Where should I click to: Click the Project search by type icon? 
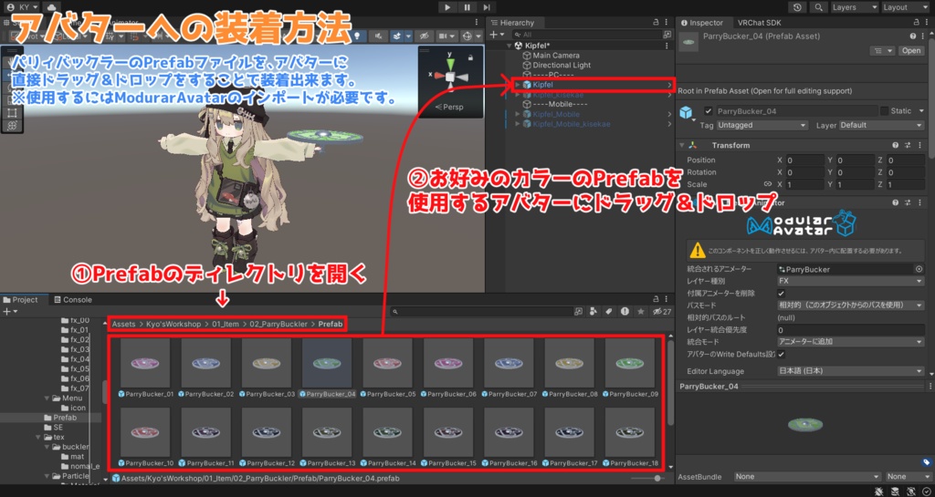594,311
